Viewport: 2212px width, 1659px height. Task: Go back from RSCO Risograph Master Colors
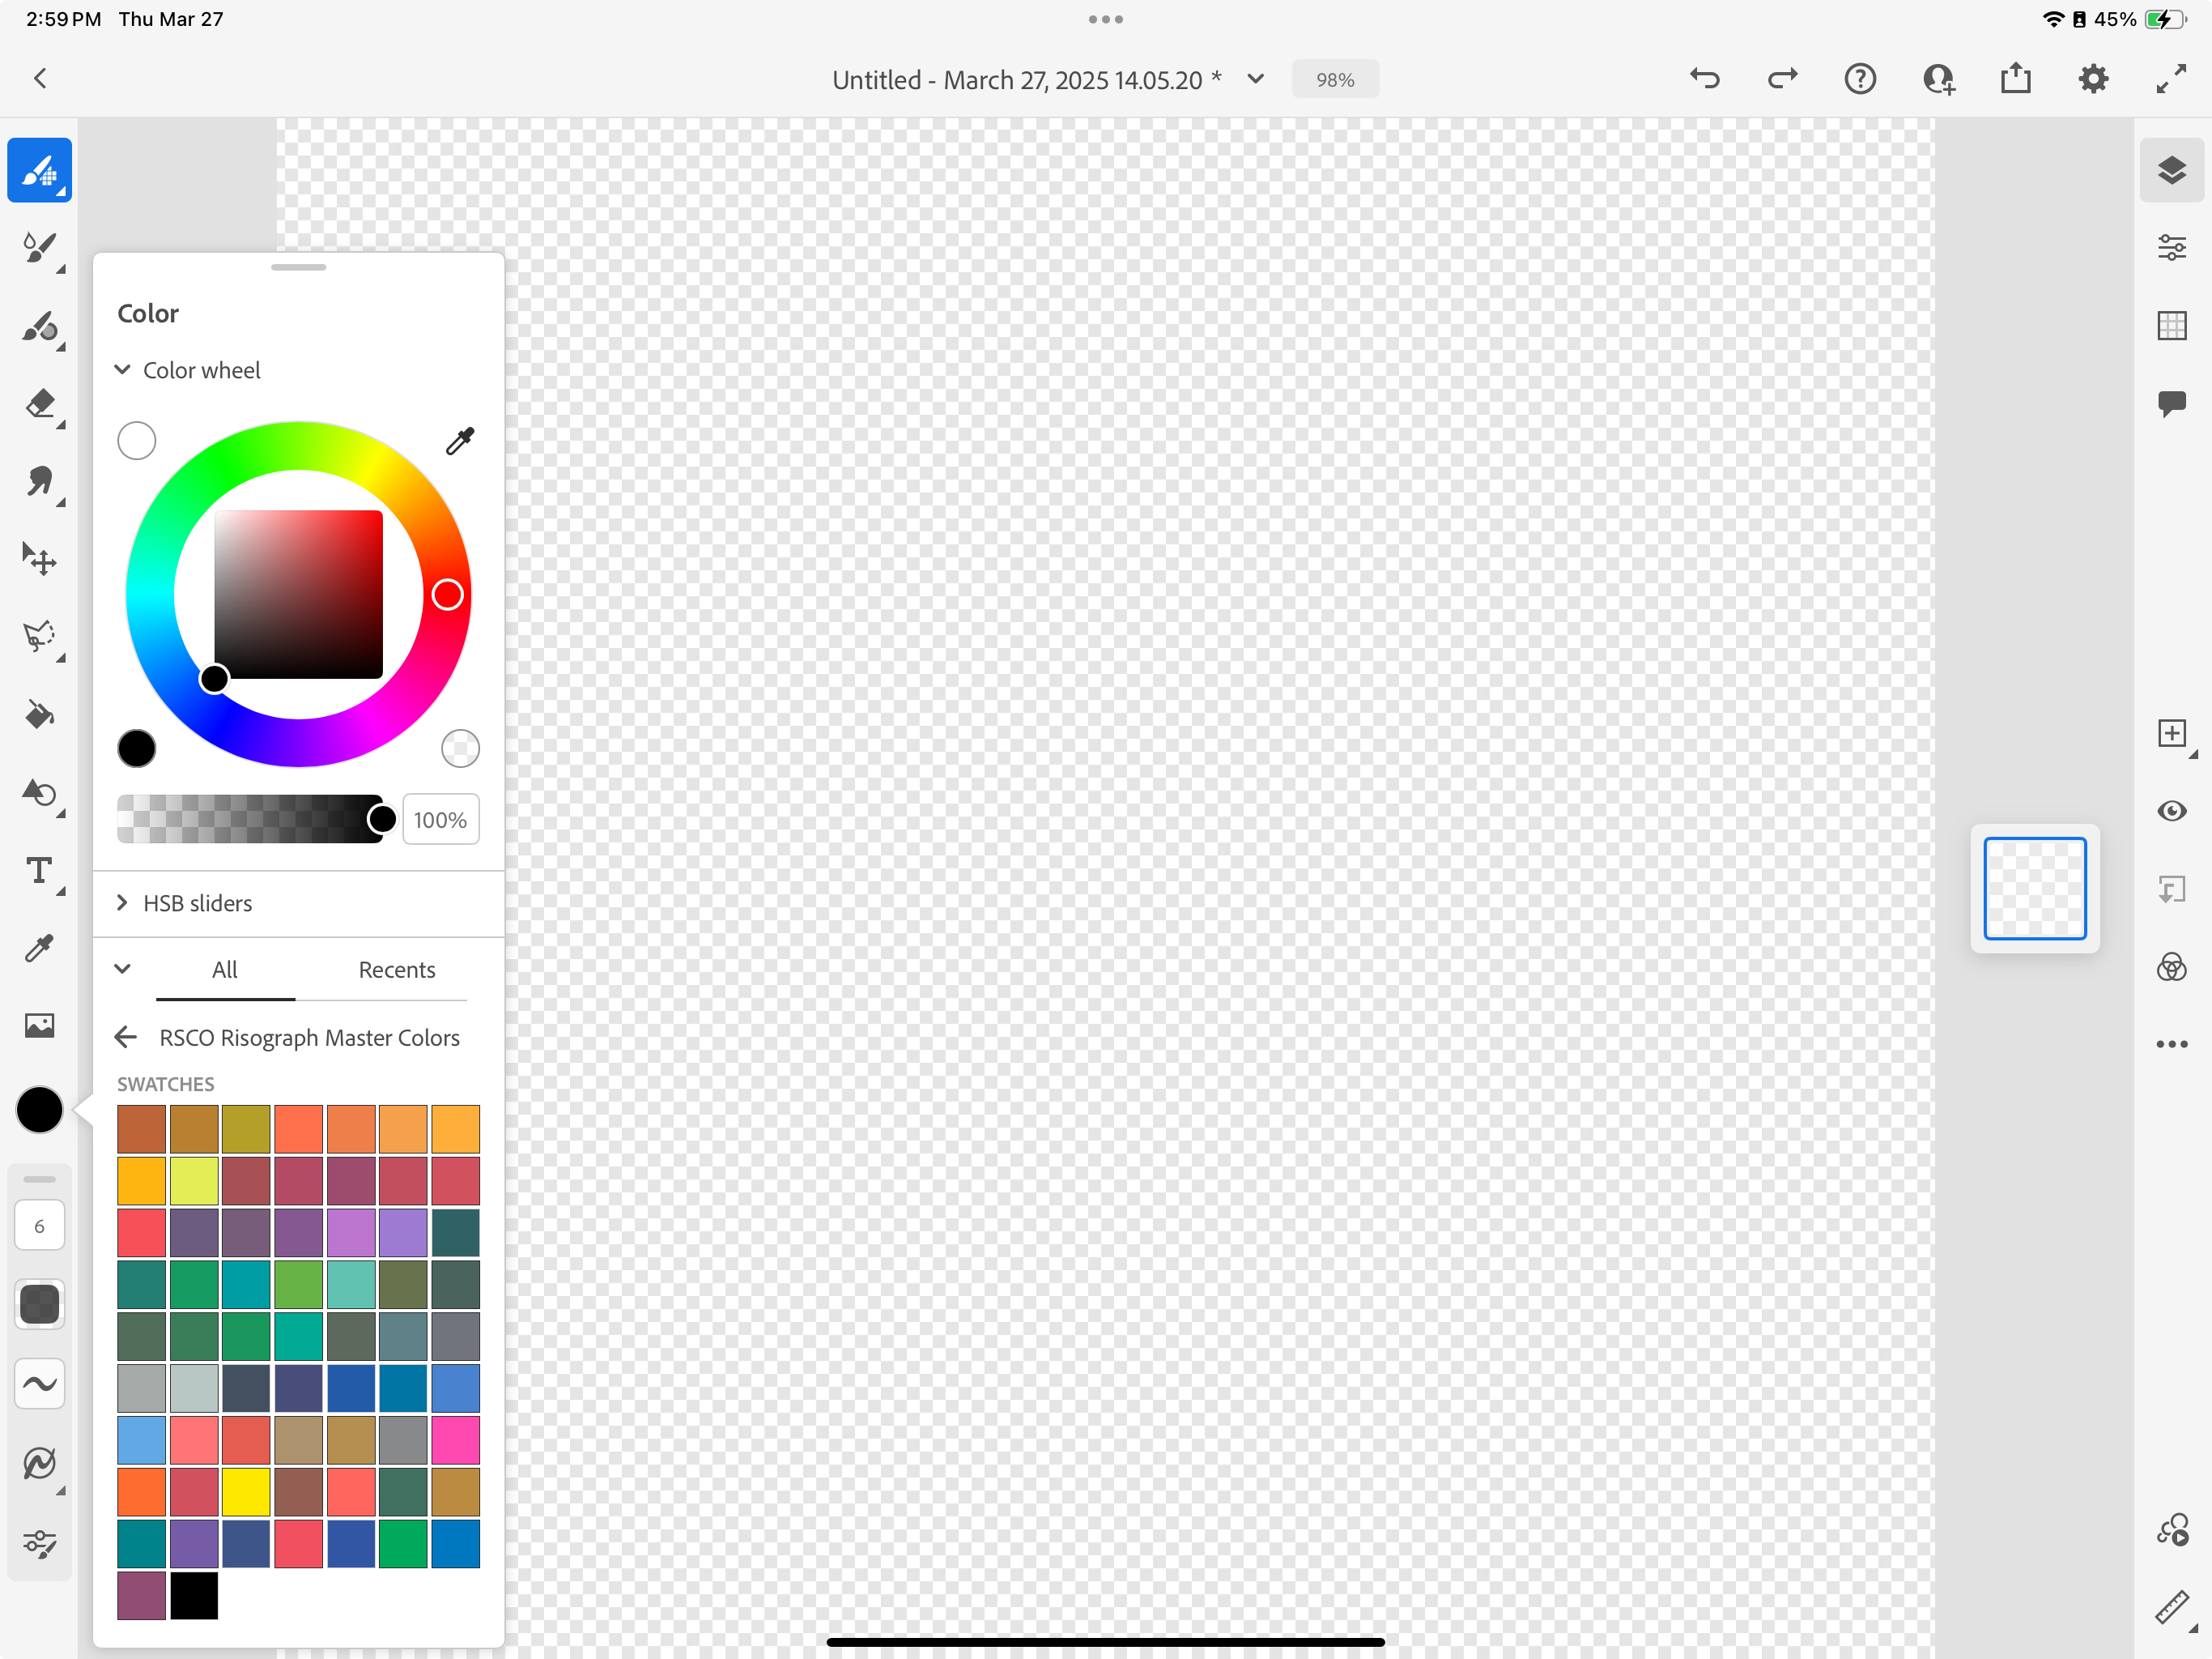pos(126,1038)
